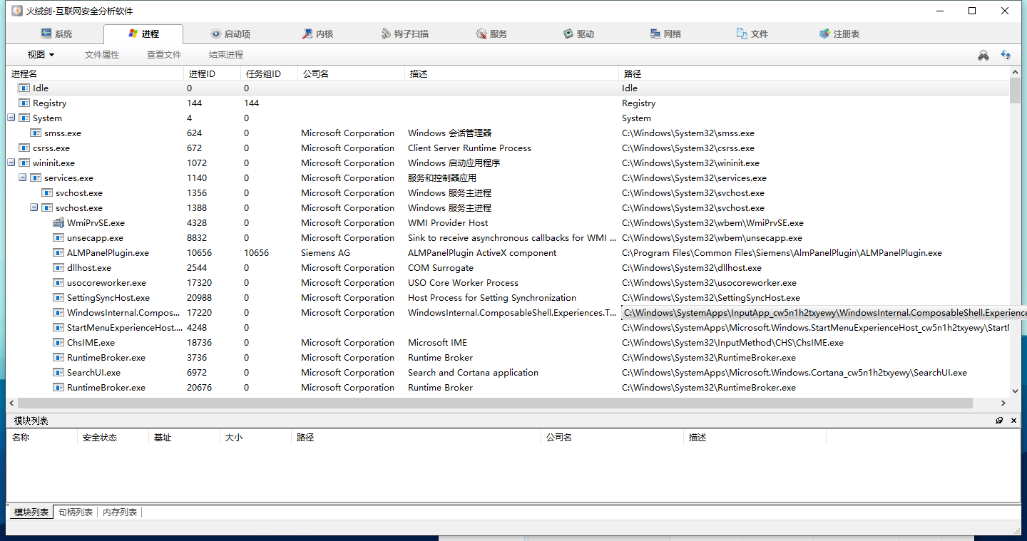
Task: Select the 模块列表 bottom tab
Action: coord(31,512)
